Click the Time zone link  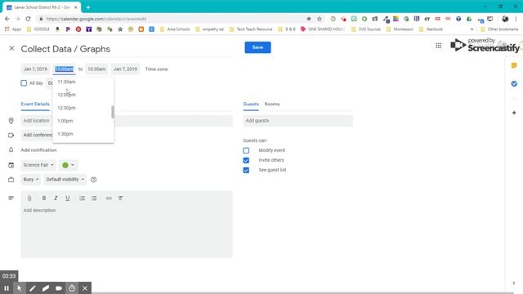(156, 69)
